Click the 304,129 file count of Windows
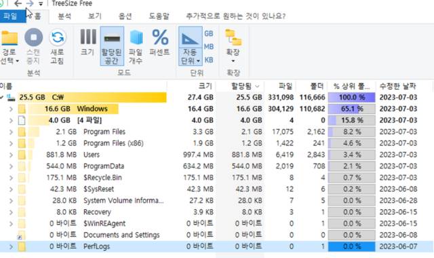 point(281,109)
